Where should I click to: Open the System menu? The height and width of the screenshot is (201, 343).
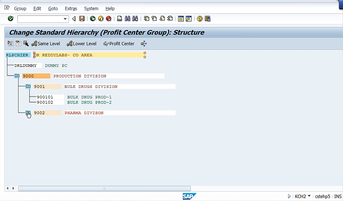pyautogui.click(x=91, y=9)
